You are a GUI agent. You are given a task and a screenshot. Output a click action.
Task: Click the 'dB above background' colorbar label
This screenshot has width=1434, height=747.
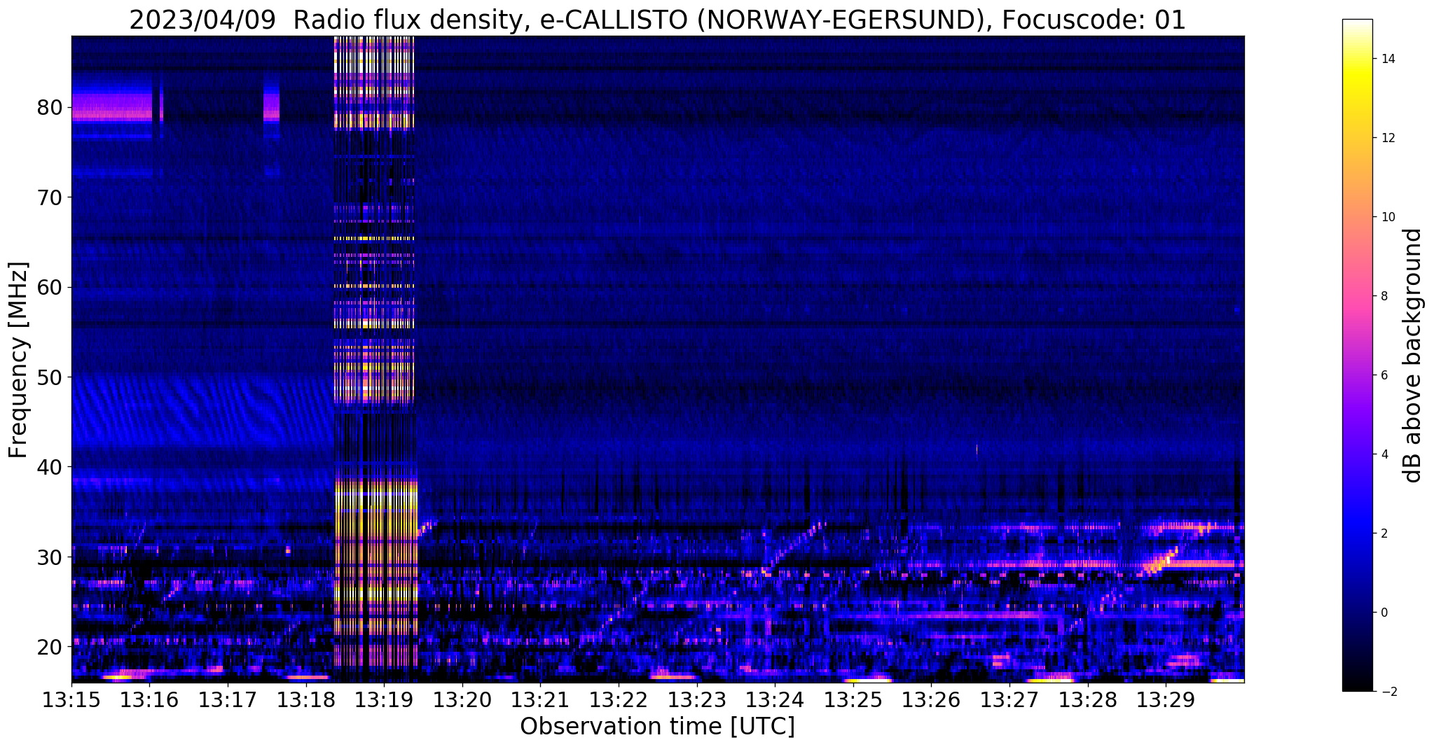click(1413, 356)
